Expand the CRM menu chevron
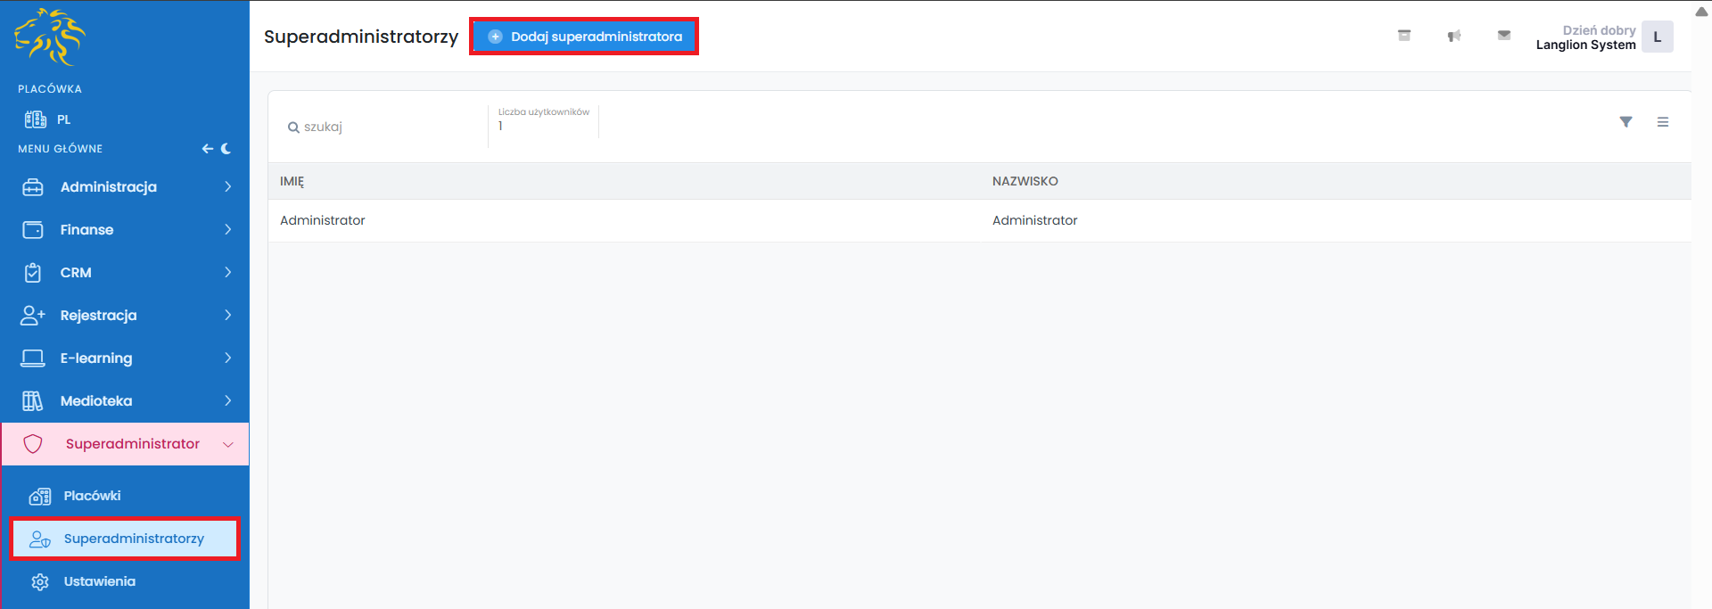The width and height of the screenshot is (1712, 609). click(x=228, y=273)
